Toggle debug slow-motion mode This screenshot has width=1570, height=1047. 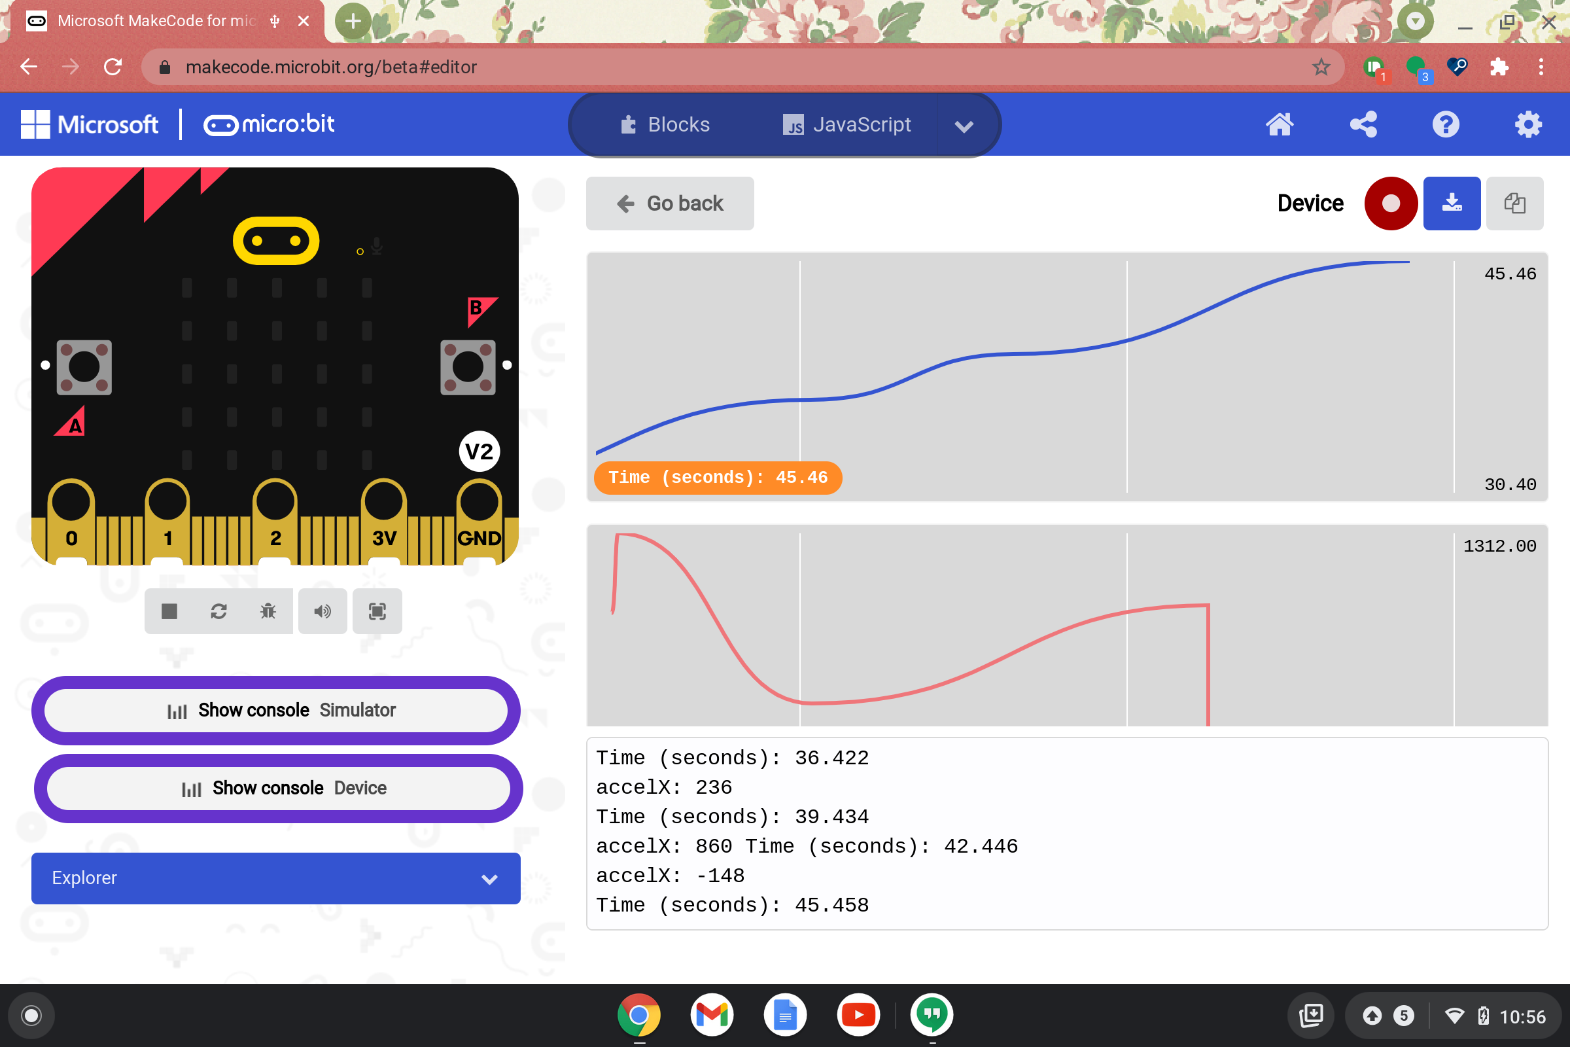[267, 611]
